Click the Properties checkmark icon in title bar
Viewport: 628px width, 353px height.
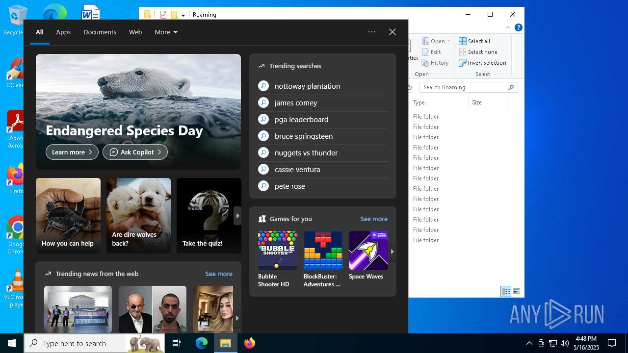163,15
